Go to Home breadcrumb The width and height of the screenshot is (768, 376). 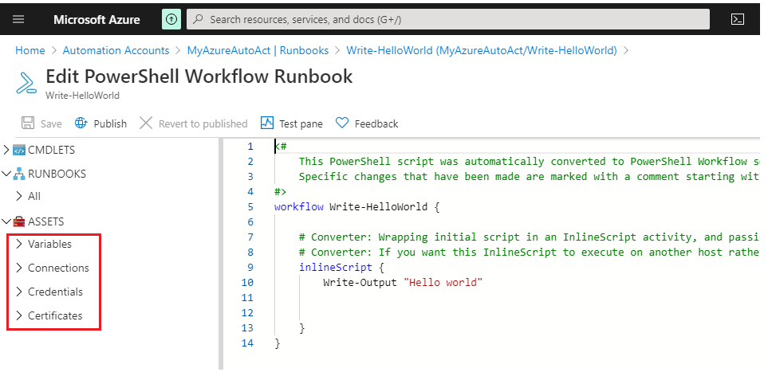coord(30,50)
